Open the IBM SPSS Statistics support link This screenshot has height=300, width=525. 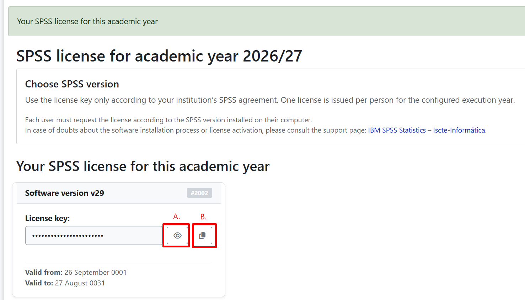(x=397, y=130)
